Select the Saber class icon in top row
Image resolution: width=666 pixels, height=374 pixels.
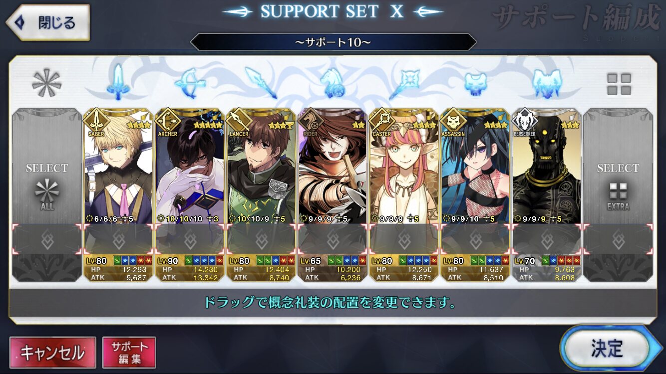tap(118, 81)
